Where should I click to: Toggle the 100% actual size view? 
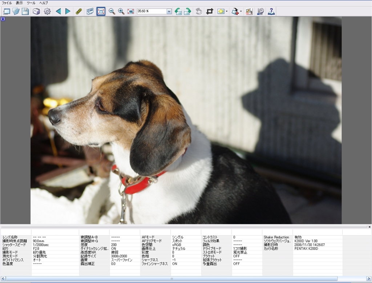[130, 11]
